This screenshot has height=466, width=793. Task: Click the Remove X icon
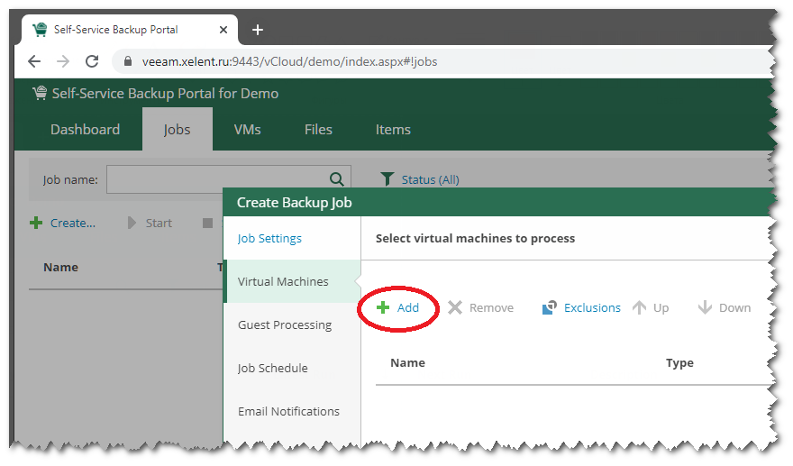tap(455, 307)
